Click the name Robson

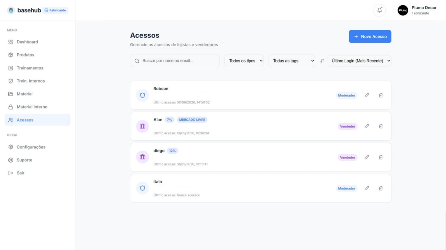click(161, 89)
